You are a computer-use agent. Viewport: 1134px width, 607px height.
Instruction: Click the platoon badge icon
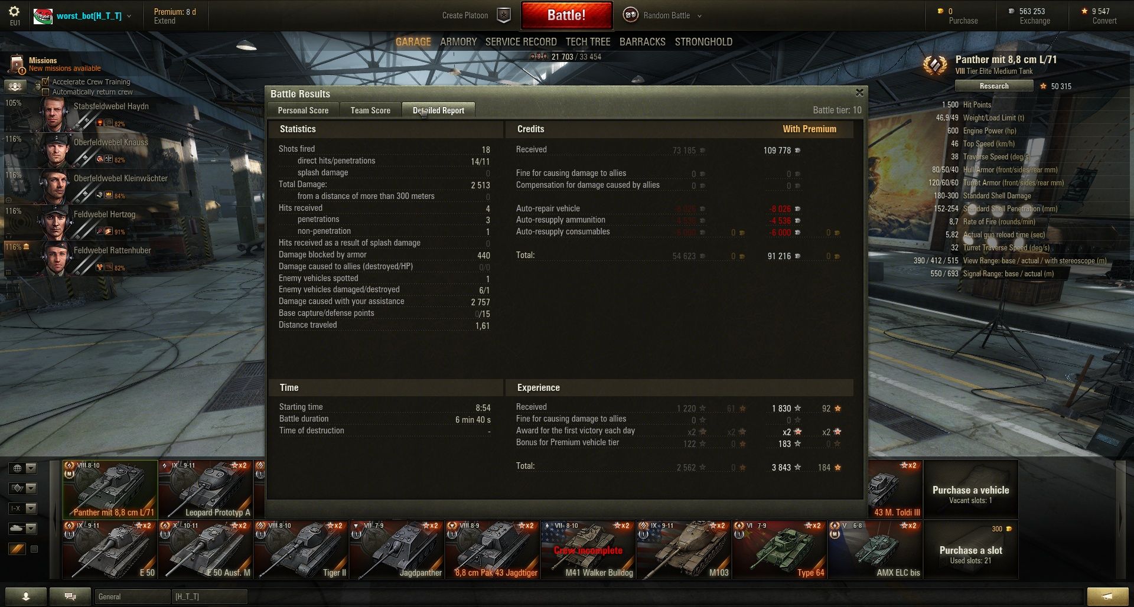coord(503,15)
